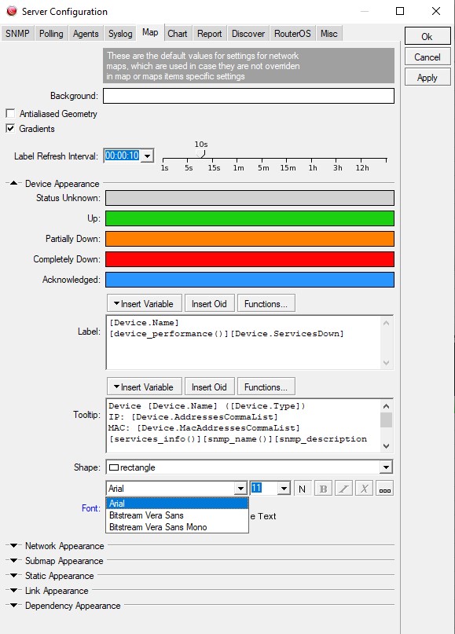455x634 pixels.
Task: Click inside the Label text area
Action: point(244,342)
